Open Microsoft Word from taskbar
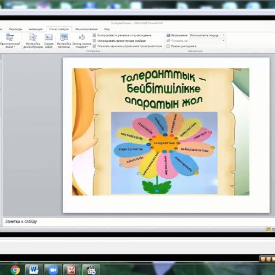275x275 pixels. (x=34, y=270)
